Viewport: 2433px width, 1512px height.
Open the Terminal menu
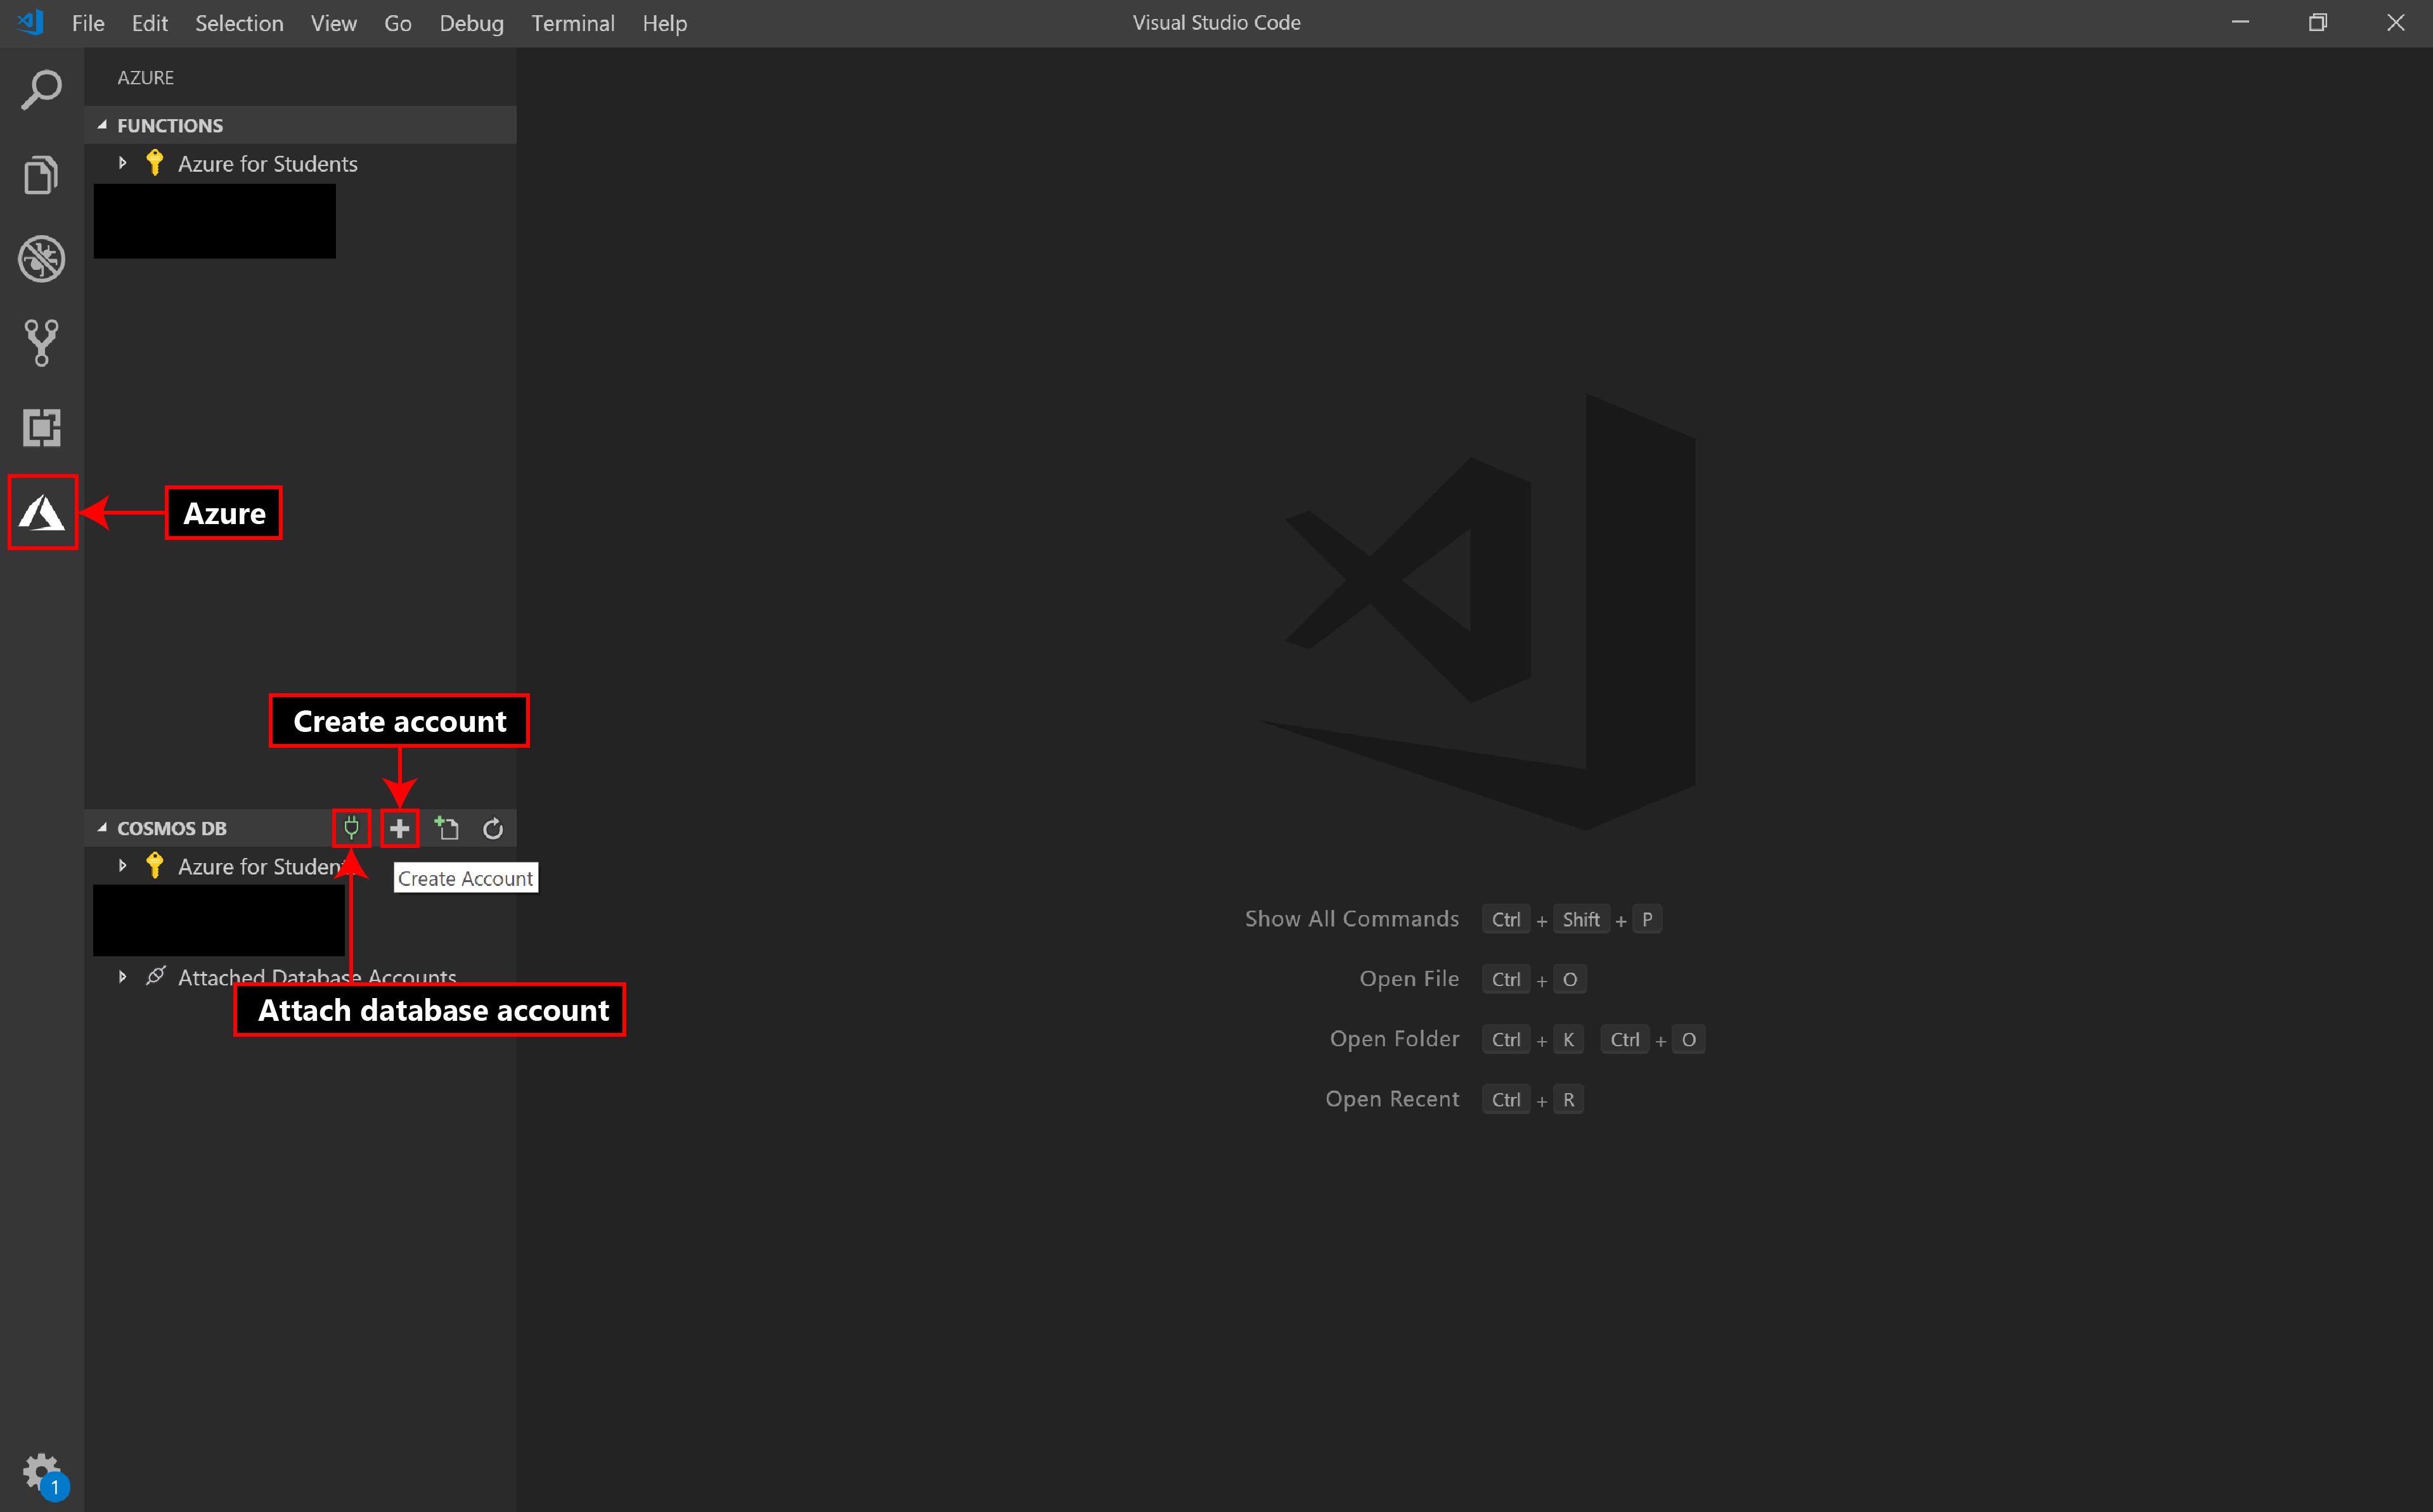coord(572,23)
